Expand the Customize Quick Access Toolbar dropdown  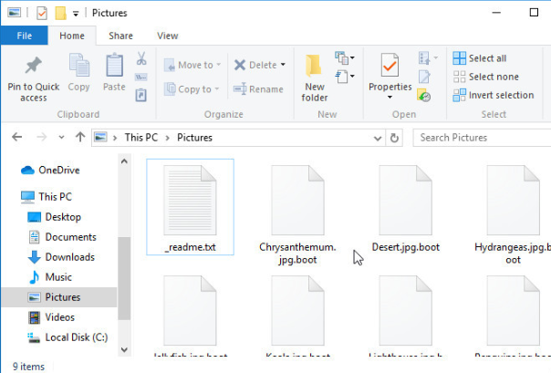pyautogui.click(x=75, y=14)
